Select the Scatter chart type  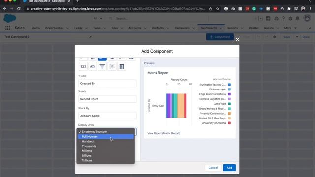point(112,67)
